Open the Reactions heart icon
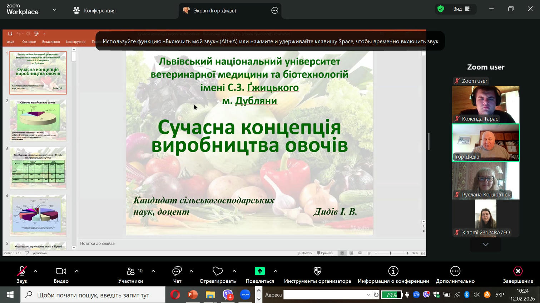This screenshot has height=303, width=540. click(x=217, y=271)
